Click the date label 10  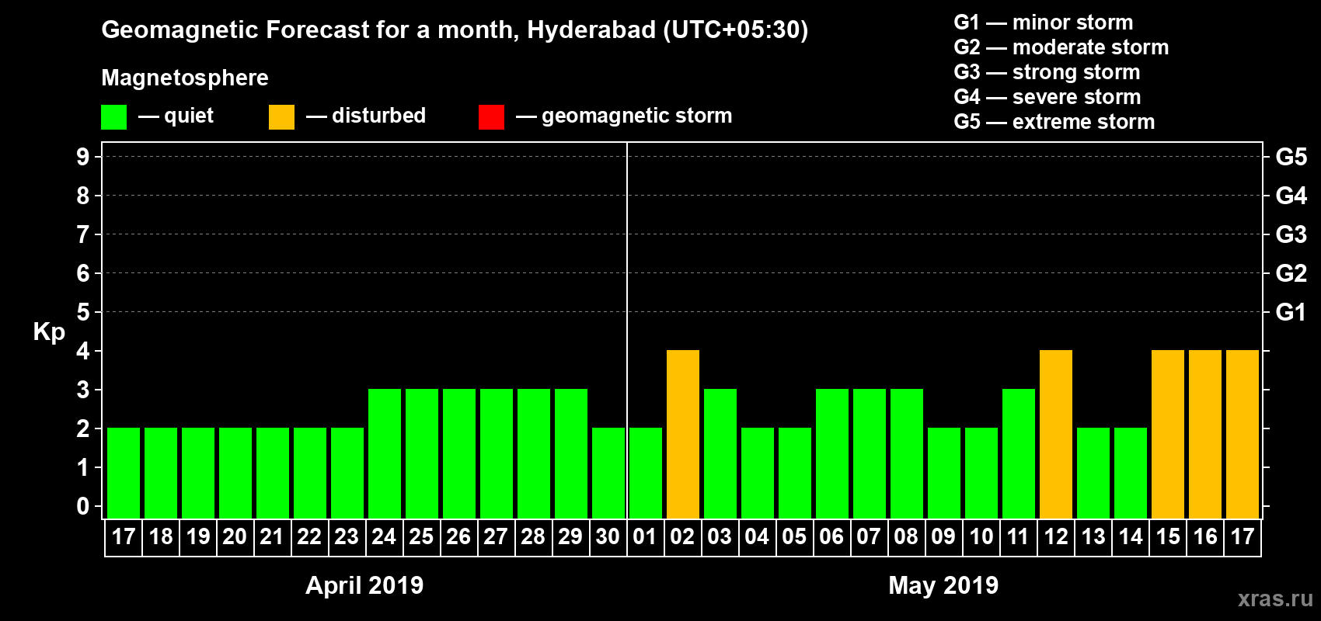[981, 537]
